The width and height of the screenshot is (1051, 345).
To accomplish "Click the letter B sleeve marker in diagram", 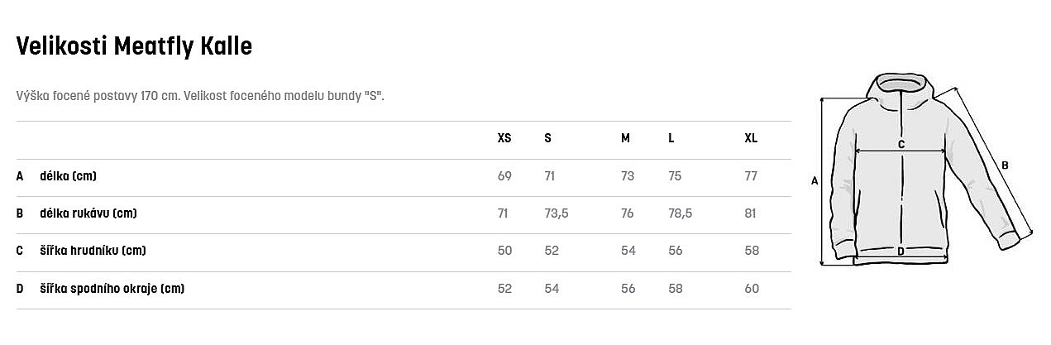I will click(1005, 165).
